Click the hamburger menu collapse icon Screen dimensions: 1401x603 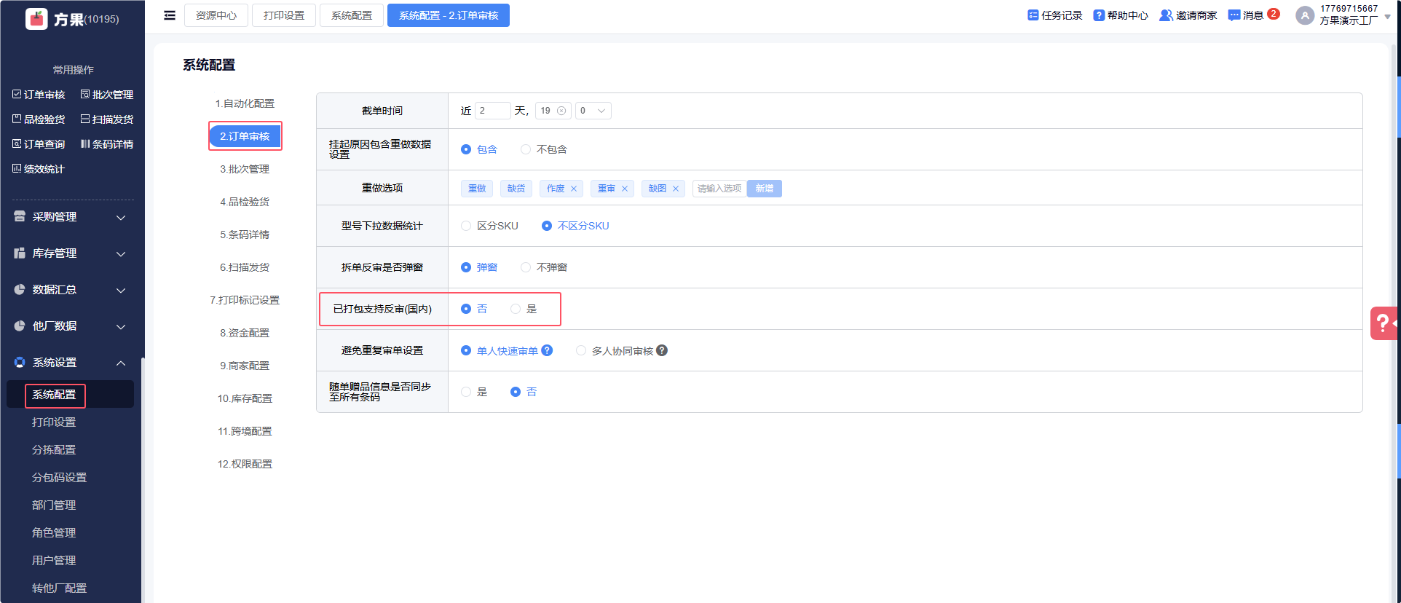[x=170, y=15]
